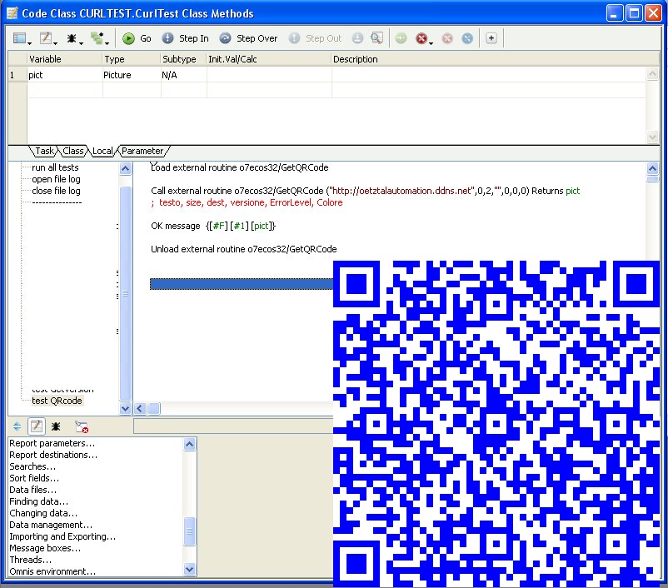Click the N/A subtype cell
668x588 pixels.
183,75
